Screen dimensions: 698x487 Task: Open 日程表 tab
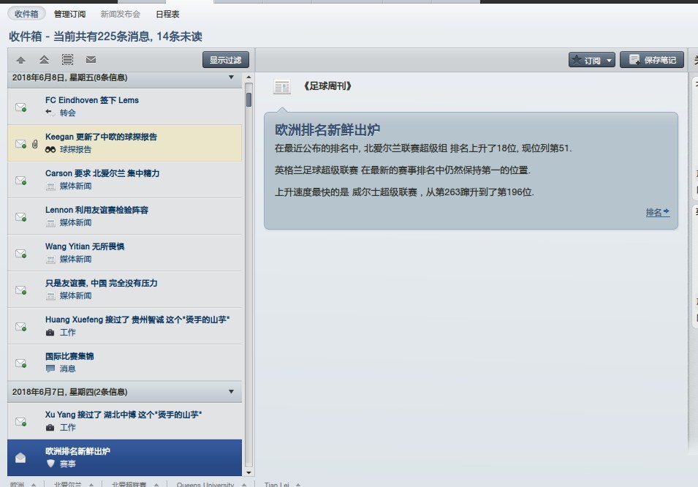(167, 14)
